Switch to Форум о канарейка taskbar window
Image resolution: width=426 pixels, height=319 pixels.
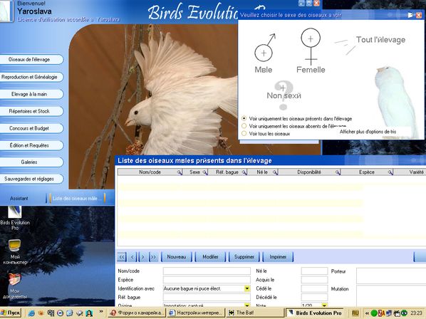click(x=137, y=313)
